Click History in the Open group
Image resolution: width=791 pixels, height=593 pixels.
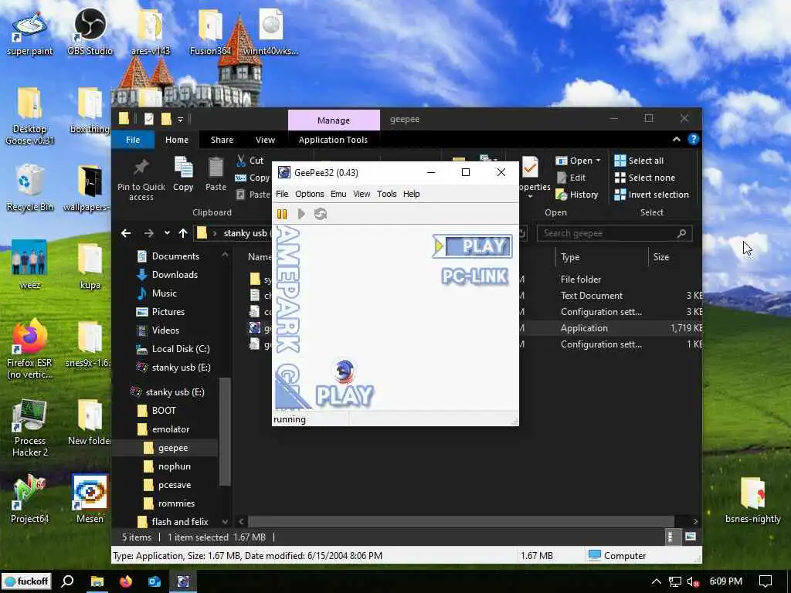click(x=577, y=195)
